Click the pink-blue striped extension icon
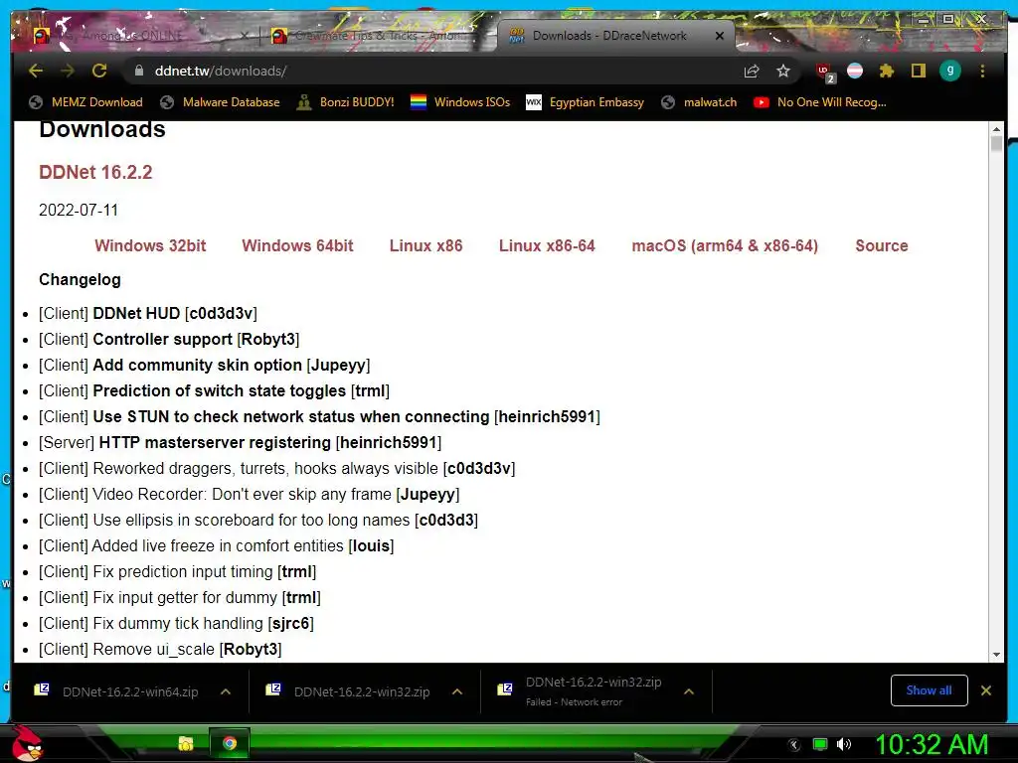The image size is (1018, 763). [855, 71]
